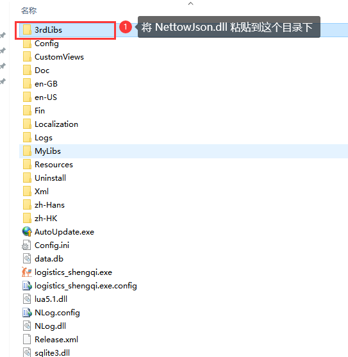
Task: Select the NLog.config file icon
Action: (x=27, y=312)
